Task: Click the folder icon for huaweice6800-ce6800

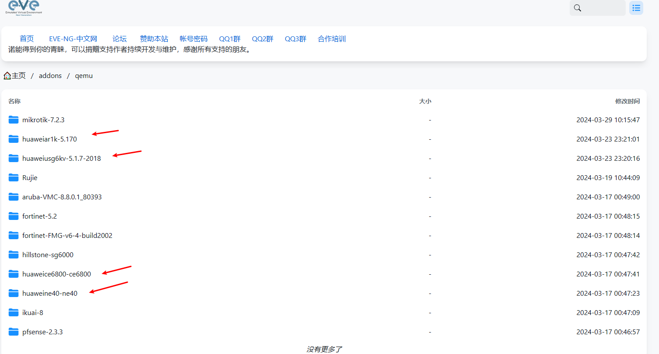Action: (14, 274)
